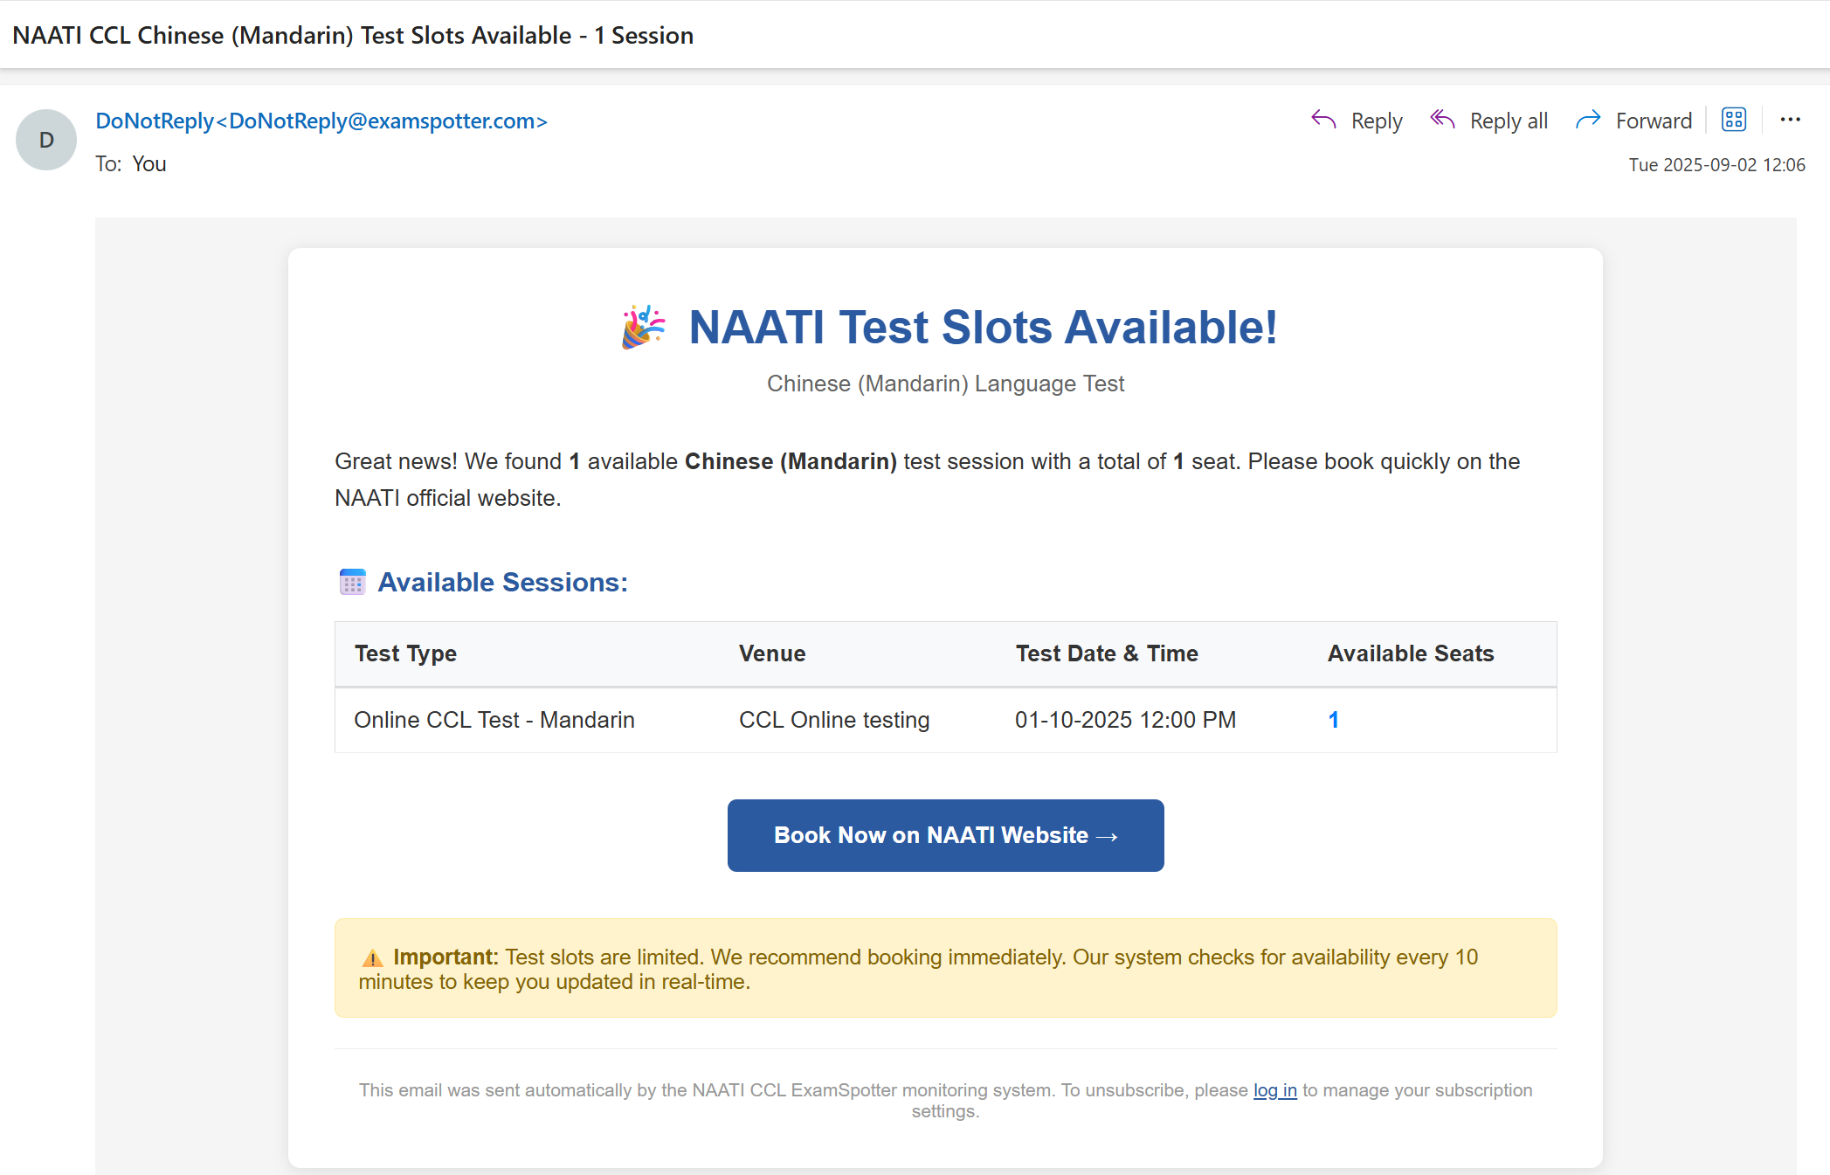The image size is (1830, 1175).
Task: Click the 'CCL Online testing' venue cell
Action: 834,720
